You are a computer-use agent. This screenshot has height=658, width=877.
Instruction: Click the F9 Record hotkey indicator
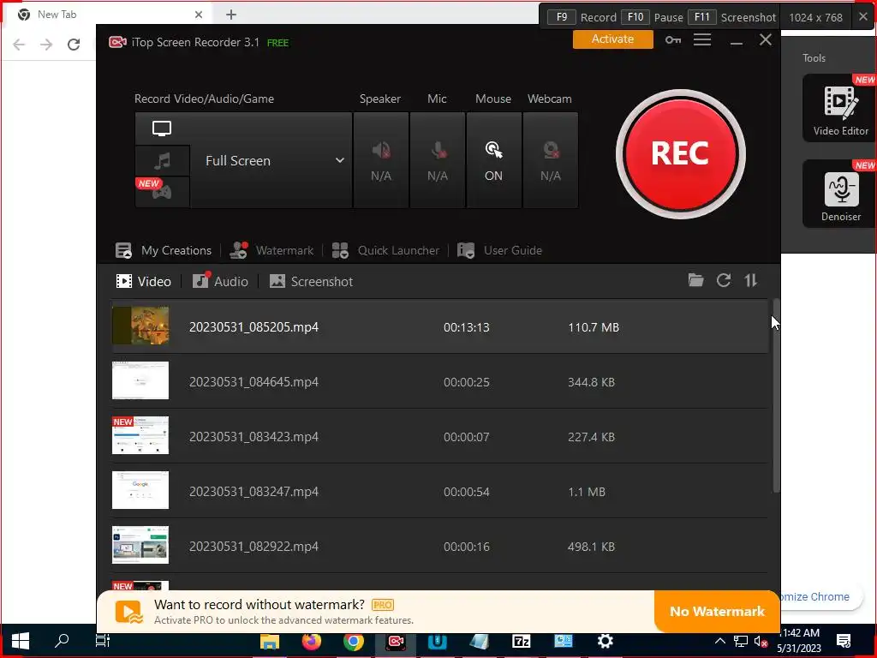click(x=582, y=17)
